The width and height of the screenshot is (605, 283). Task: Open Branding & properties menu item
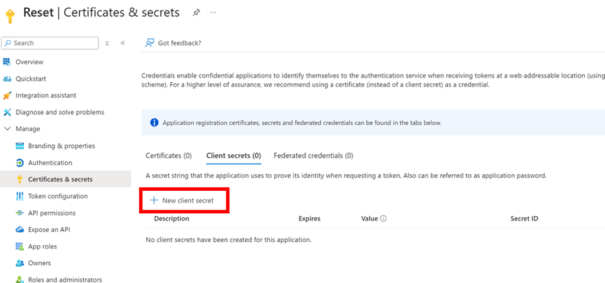point(61,146)
